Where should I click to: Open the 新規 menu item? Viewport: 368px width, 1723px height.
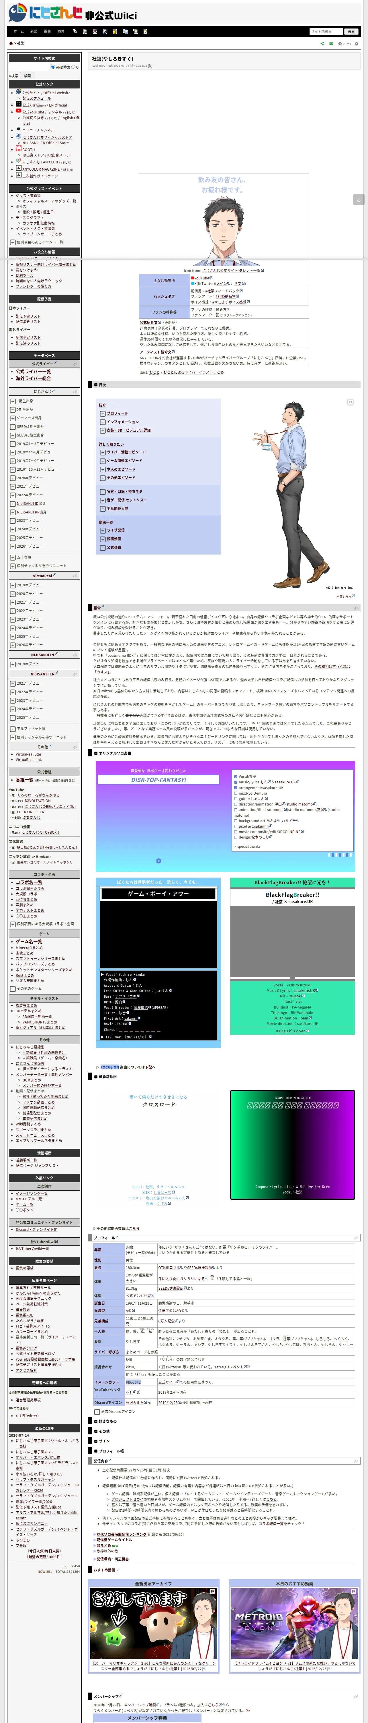34,31
